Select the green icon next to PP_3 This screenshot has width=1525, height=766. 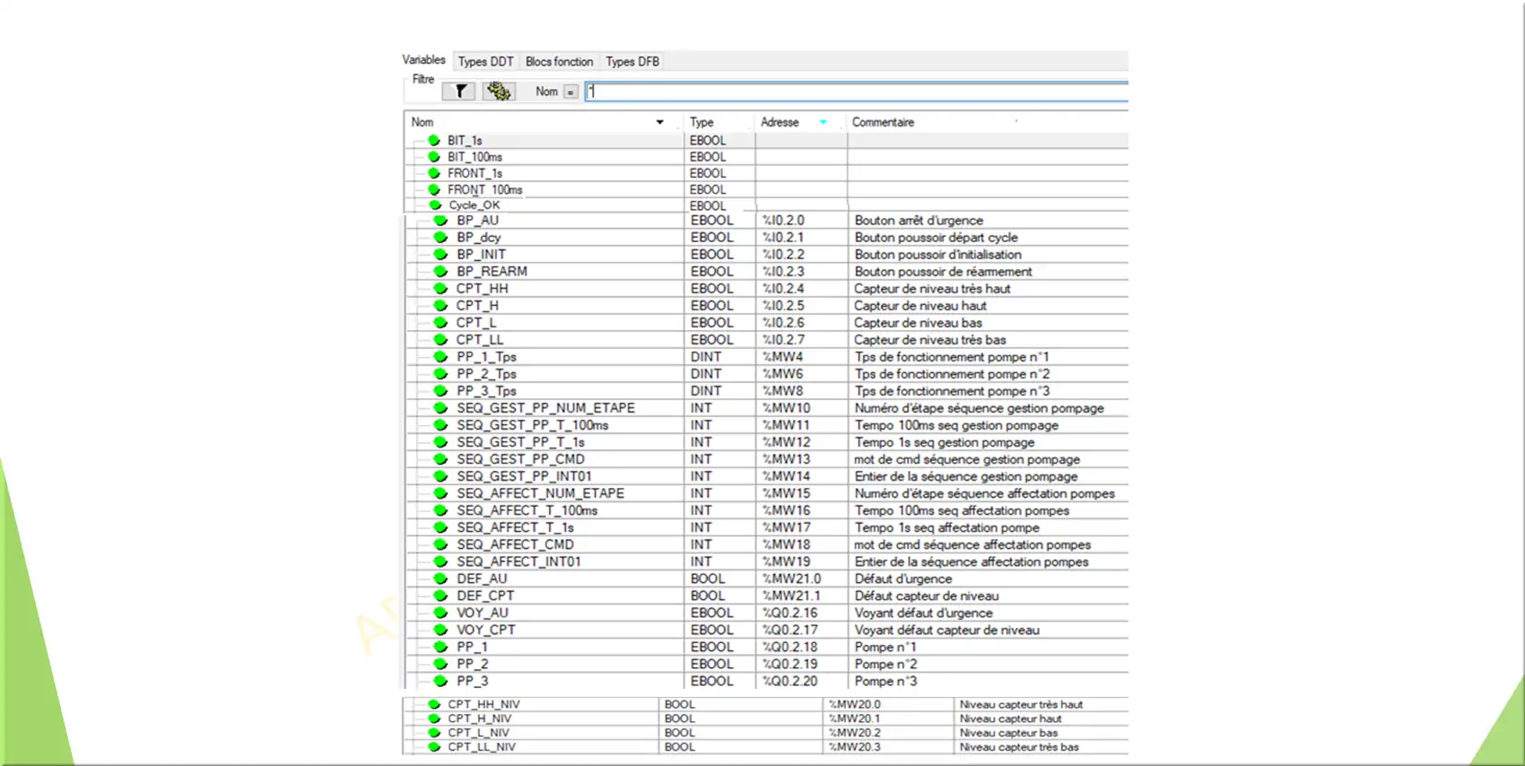(440, 681)
